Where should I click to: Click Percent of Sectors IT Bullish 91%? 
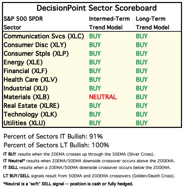(53, 137)
